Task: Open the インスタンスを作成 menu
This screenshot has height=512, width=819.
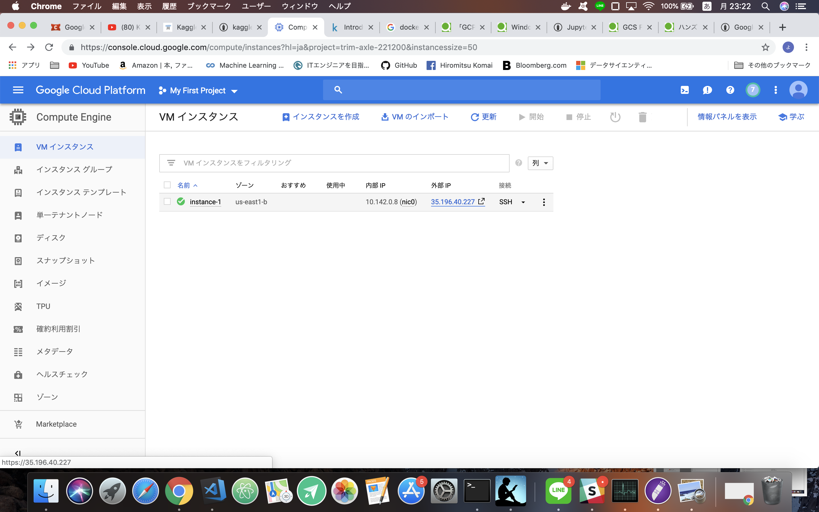Action: coord(321,117)
